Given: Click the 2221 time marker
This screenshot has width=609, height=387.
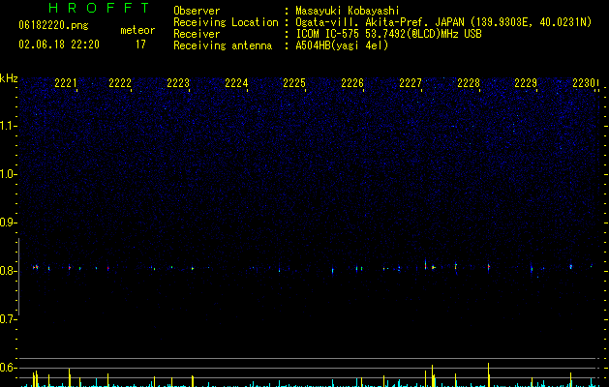Looking at the screenshot, I should pyautogui.click(x=65, y=83).
